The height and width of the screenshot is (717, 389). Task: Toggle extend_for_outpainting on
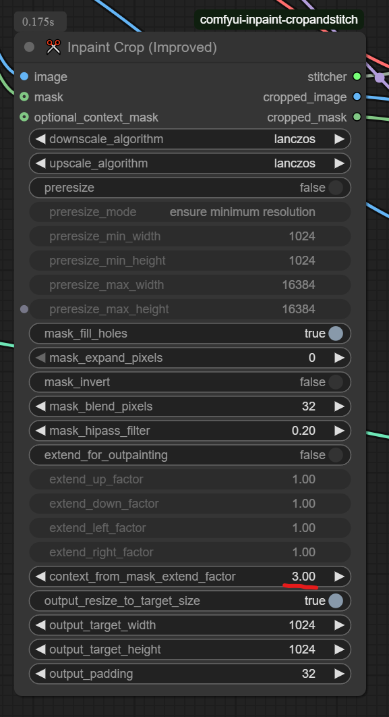(x=336, y=455)
